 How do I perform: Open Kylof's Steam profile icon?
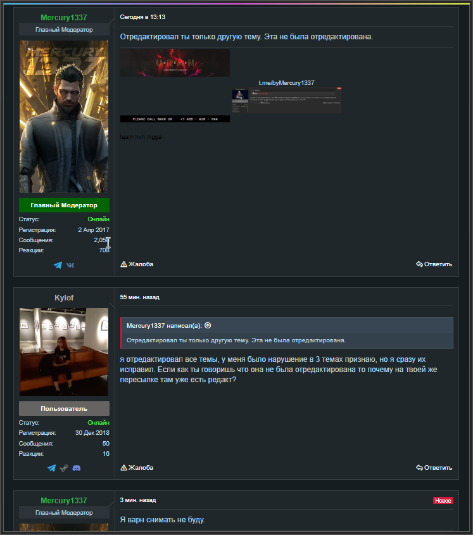pos(64,468)
